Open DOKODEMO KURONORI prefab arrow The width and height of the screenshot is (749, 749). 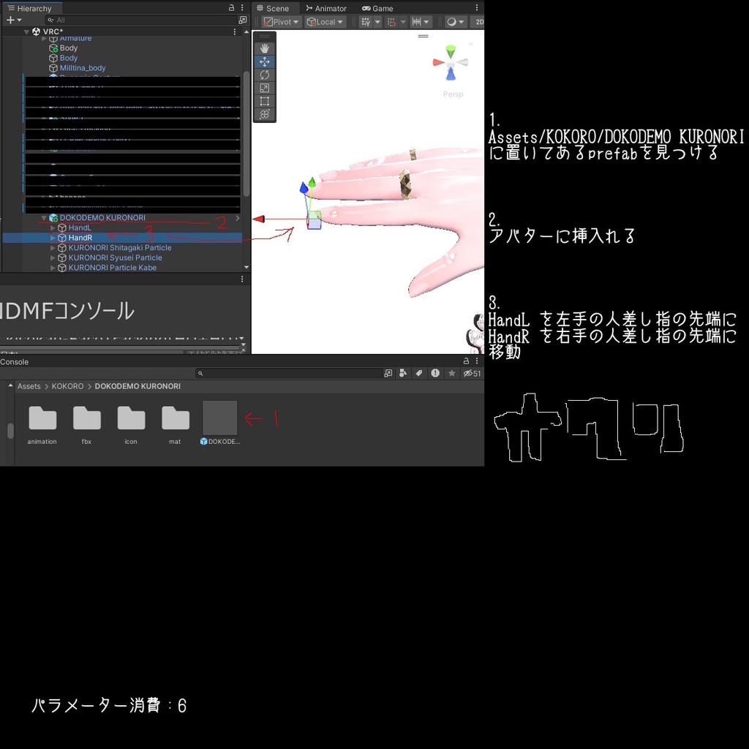[238, 218]
